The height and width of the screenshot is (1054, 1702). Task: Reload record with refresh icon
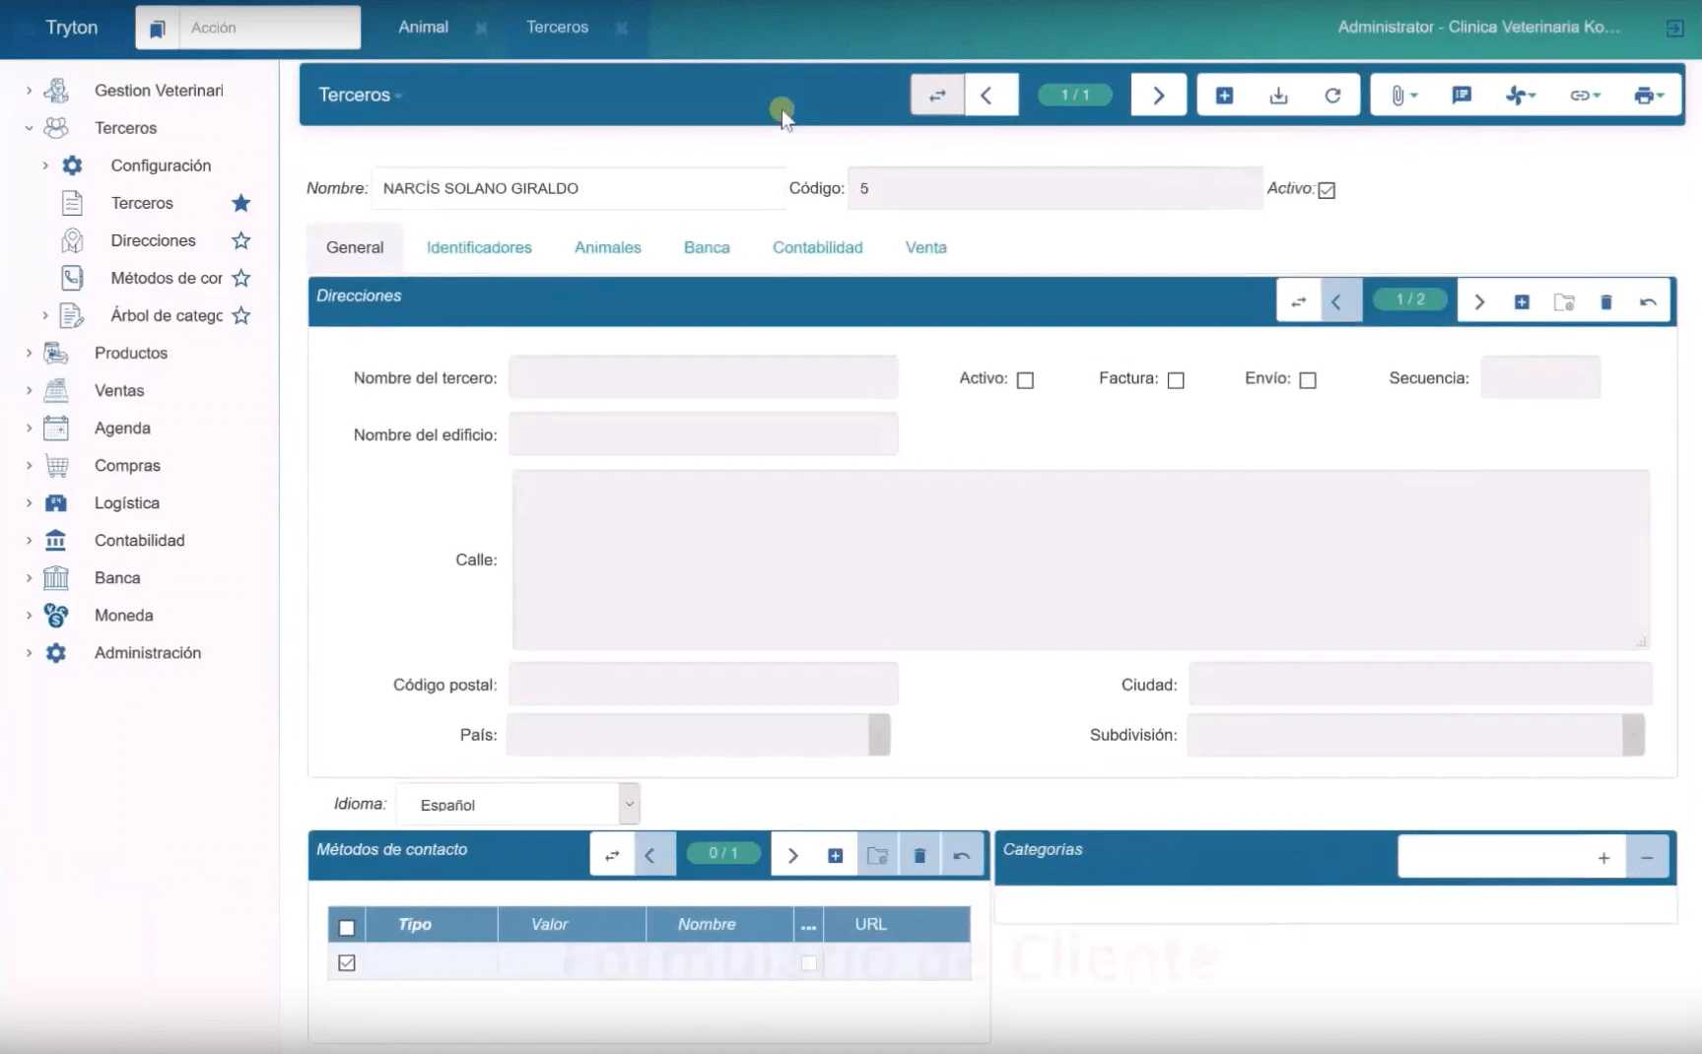[1332, 96]
